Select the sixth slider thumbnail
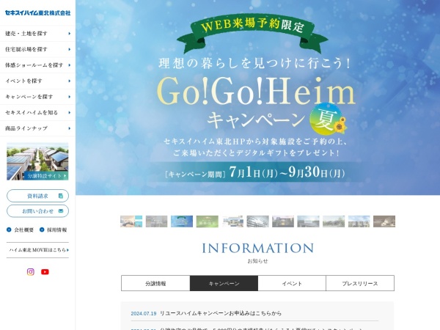This screenshot has width=440, height=330. (258, 221)
